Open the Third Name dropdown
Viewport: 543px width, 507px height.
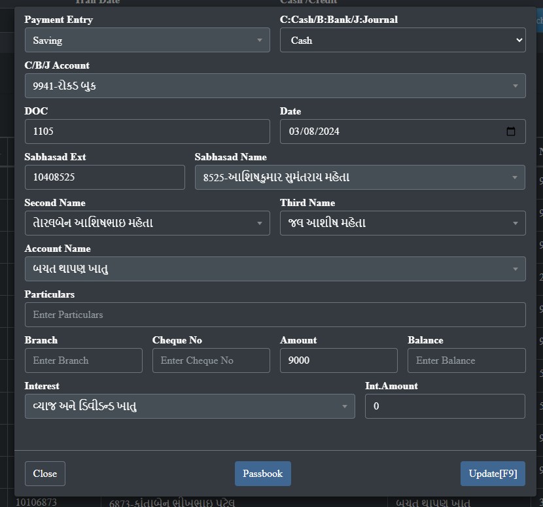pos(402,223)
